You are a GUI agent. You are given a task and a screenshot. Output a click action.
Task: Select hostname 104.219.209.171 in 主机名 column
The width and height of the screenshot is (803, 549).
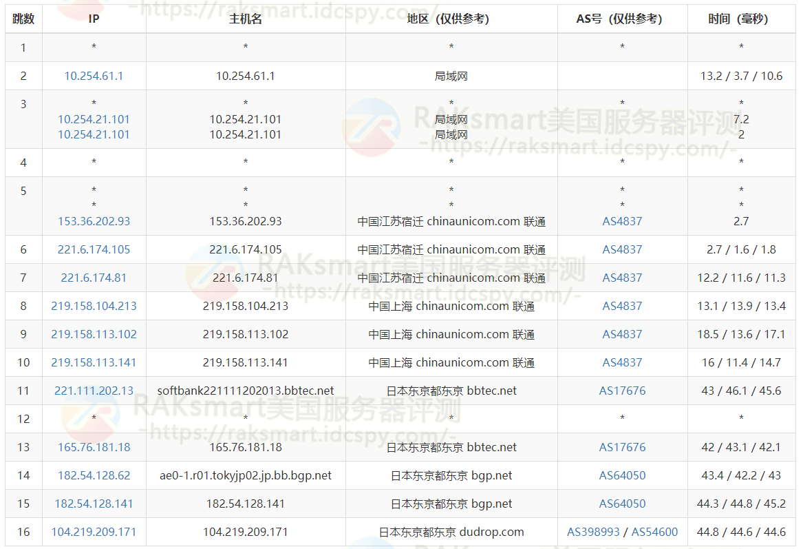click(x=246, y=531)
